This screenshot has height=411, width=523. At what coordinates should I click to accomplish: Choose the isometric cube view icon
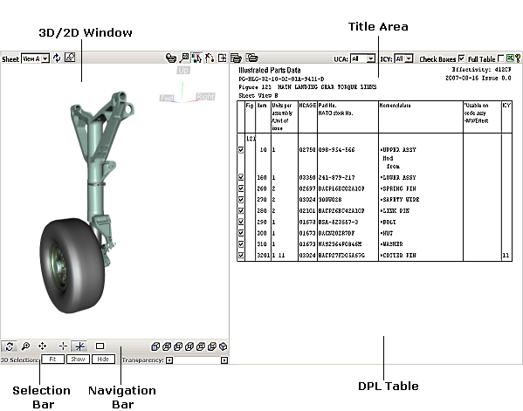pyautogui.click(x=224, y=346)
